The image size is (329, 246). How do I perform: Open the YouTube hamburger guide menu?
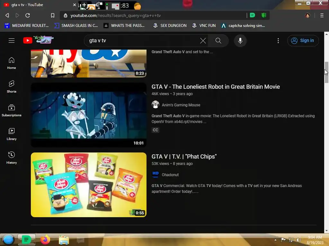pyautogui.click(x=12, y=41)
